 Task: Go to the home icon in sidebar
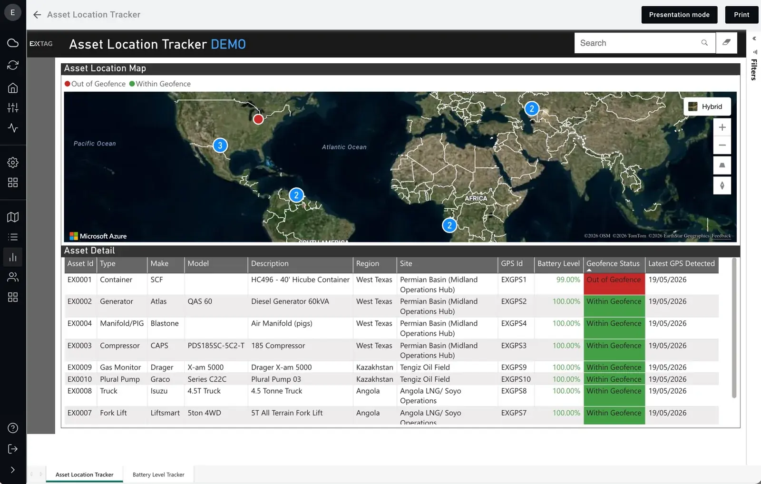[x=13, y=87]
